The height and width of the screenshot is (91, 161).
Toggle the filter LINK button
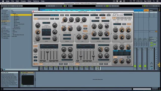(103, 18)
